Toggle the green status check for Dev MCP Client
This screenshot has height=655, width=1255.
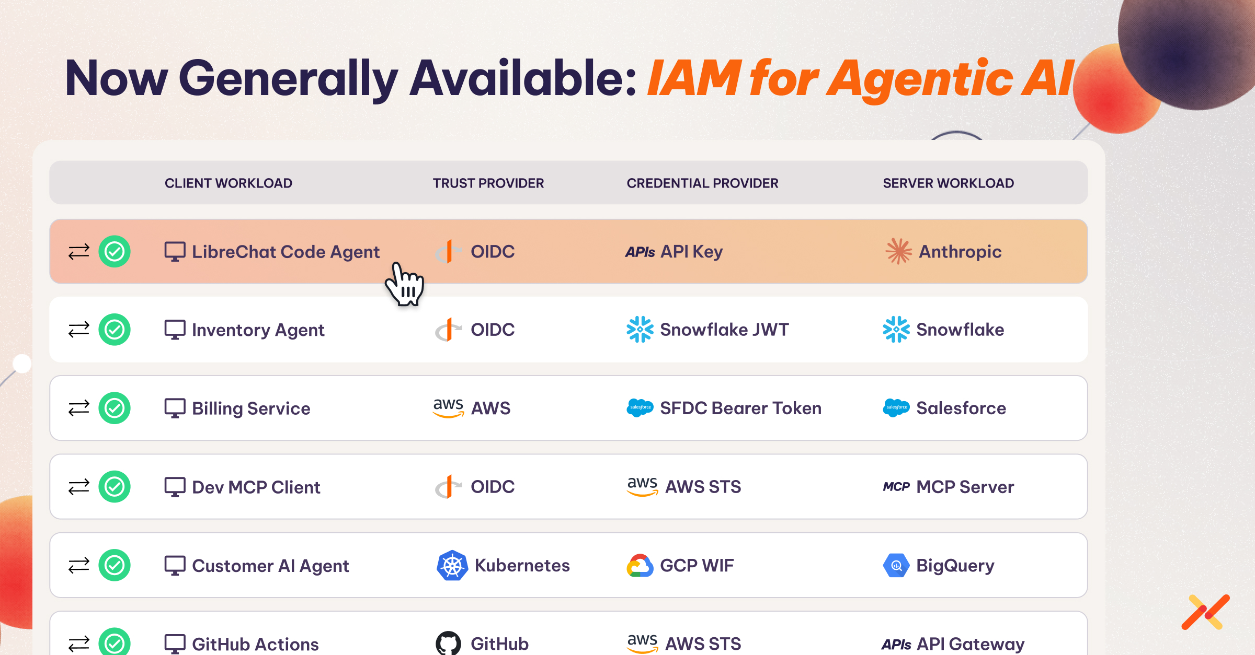pos(115,487)
